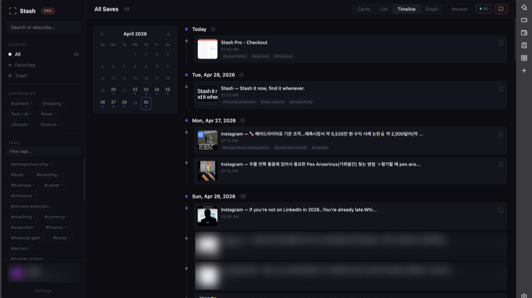532x298 pixels.
Task: Open the LinkedIn 2026 post thumbnail
Action: (x=207, y=216)
